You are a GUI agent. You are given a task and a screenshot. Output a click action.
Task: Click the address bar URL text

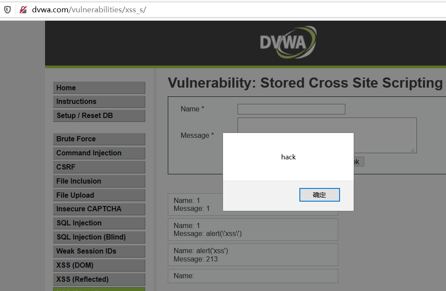pyautogui.click(x=89, y=10)
